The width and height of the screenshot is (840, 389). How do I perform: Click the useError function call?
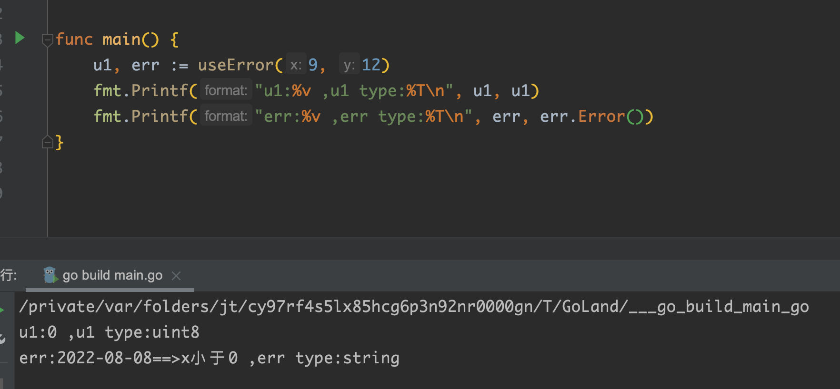235,65
